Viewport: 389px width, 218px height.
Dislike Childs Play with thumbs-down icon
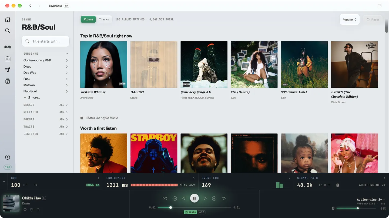coord(31,210)
